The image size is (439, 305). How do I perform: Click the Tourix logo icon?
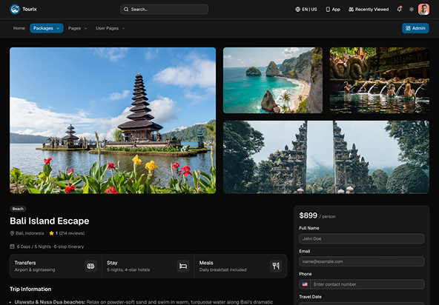(x=15, y=9)
